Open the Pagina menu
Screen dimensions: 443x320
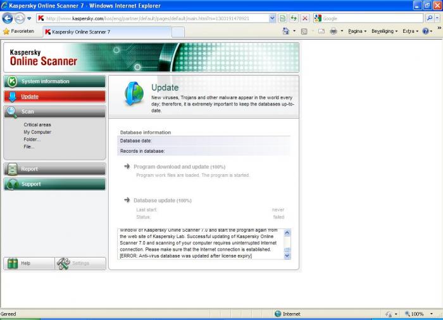[x=357, y=32]
